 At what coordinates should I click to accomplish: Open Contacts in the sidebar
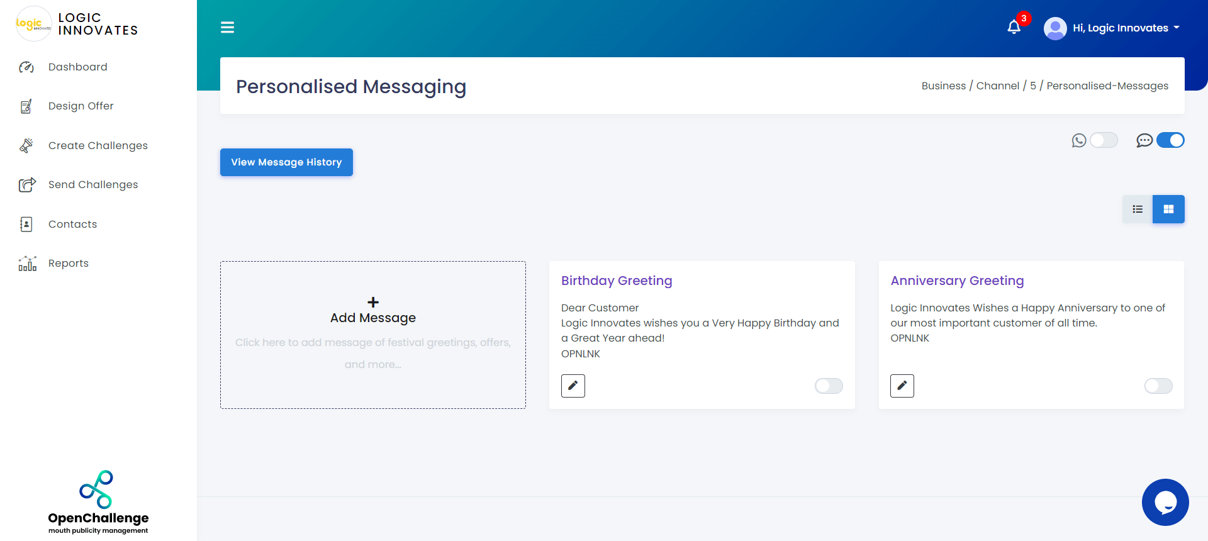73,224
